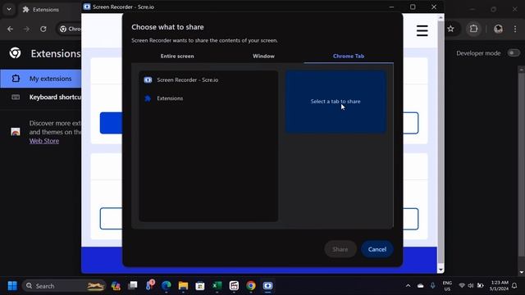The image size is (525, 295).
Task: Open the Web Store link
Action: coord(44,141)
